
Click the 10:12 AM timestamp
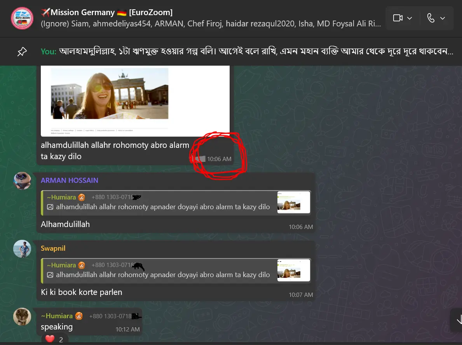click(127, 329)
